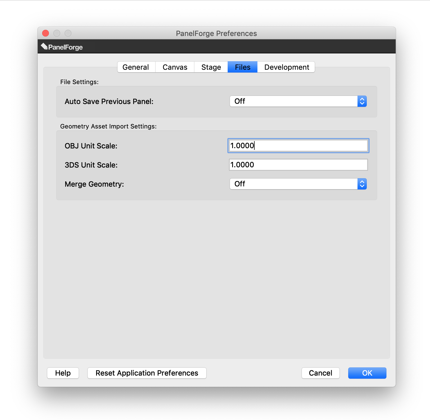Go to the Stage tab
430x420 pixels.
click(x=211, y=67)
